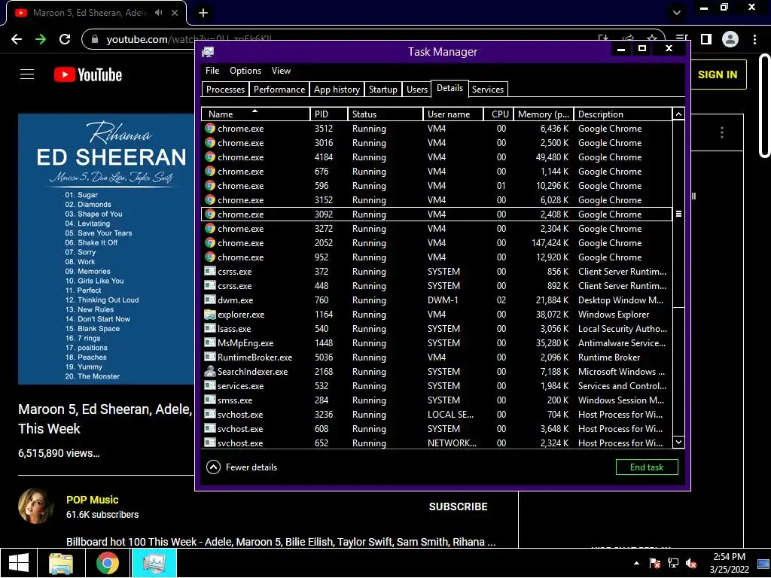This screenshot has height=578, width=771.
Task: Open the YouTube playlist three-dot options
Action: pos(722,132)
